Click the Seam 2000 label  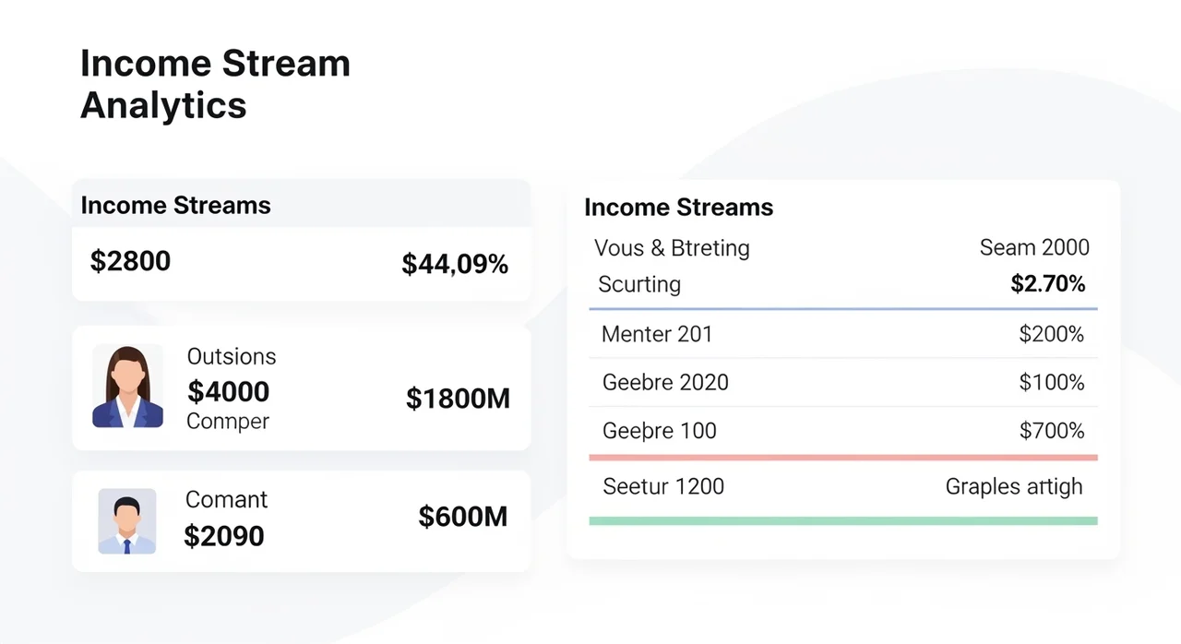[1034, 247]
